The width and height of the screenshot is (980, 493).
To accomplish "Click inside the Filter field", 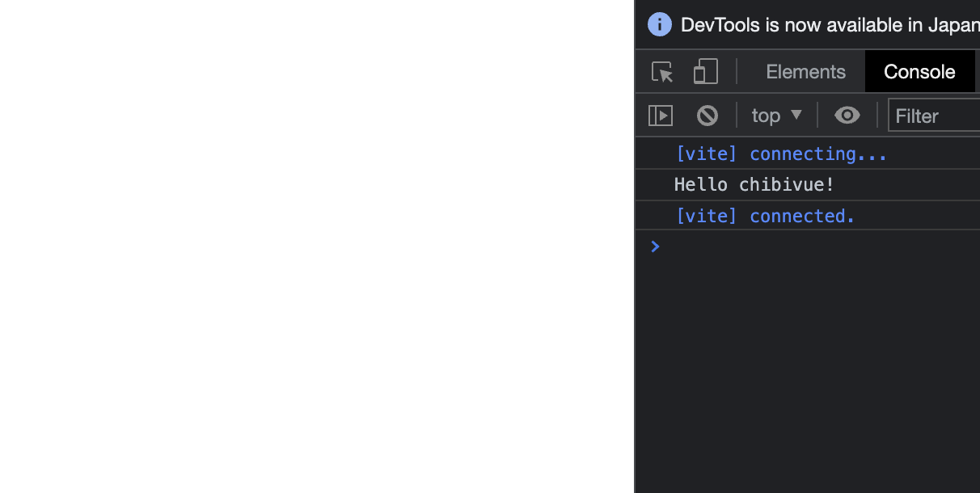I will click(930, 116).
